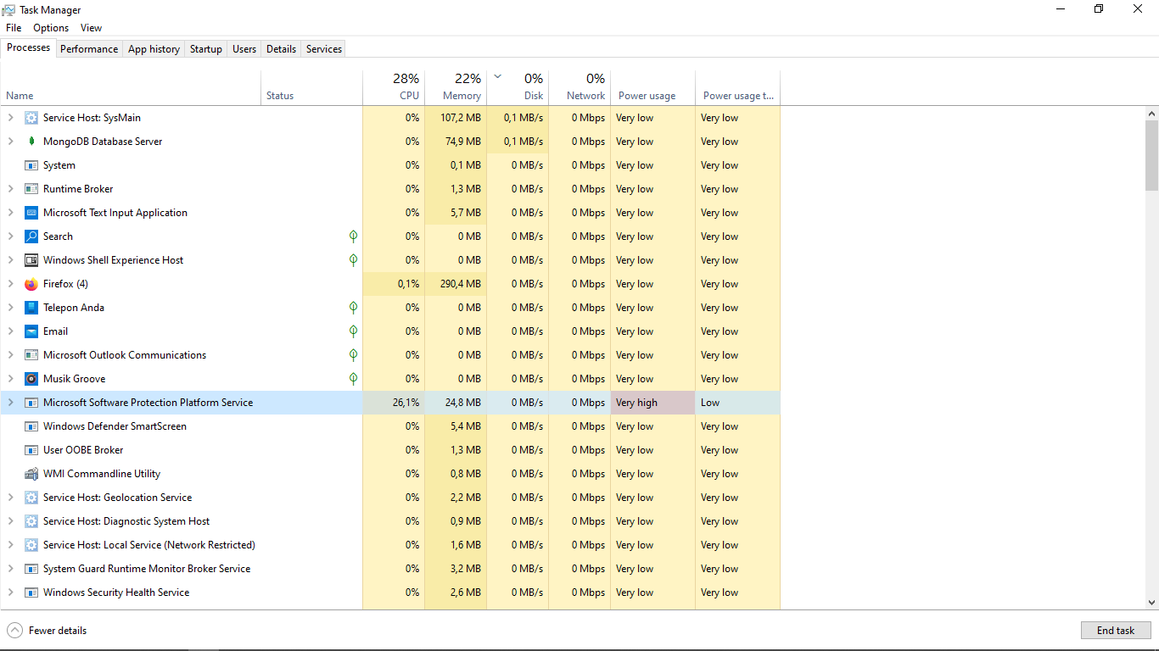The height and width of the screenshot is (651, 1159).
Task: Click the suspended leaf icon for Musik Groove
Action: (353, 379)
